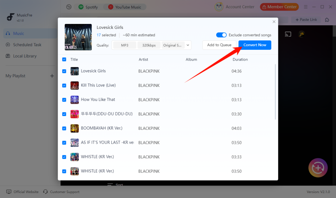This screenshot has width=336, height=198.
Task: Toggle Exclude converted songs switch
Action: (x=221, y=35)
